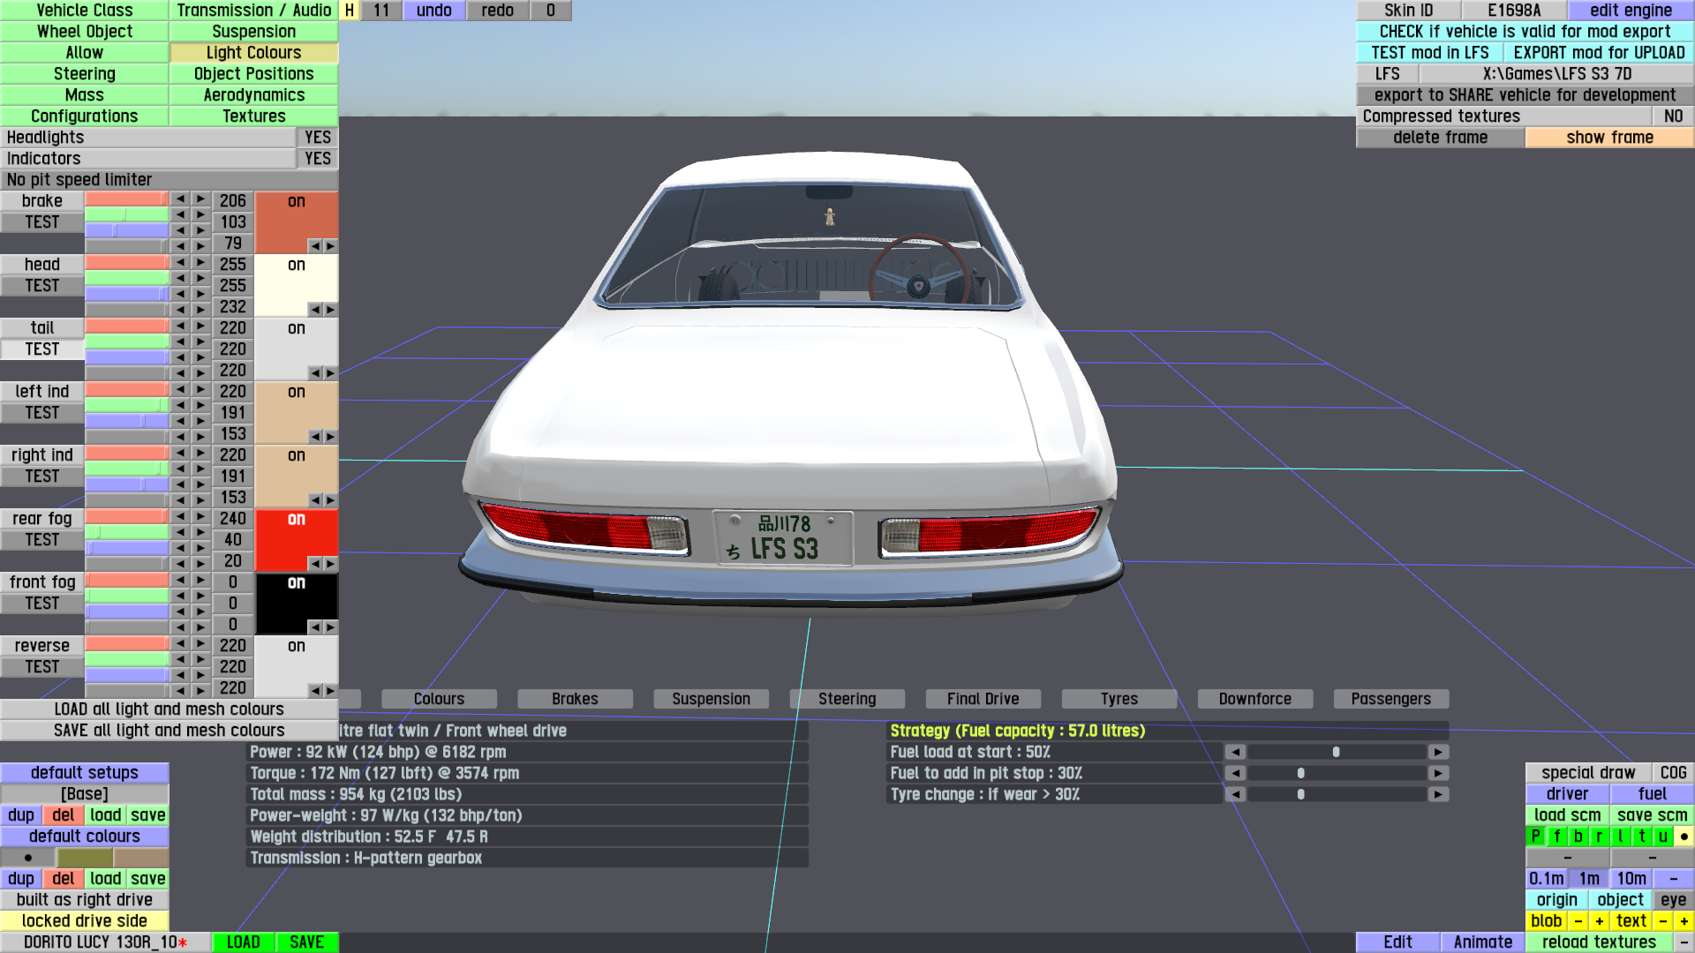Increase blob size with plus button

[x=1599, y=921]
